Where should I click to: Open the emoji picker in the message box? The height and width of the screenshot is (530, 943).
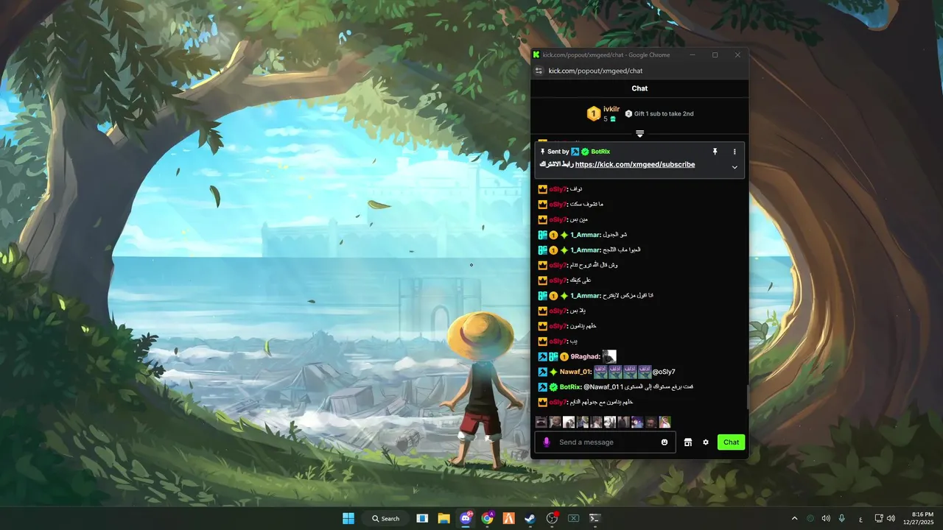665,442
